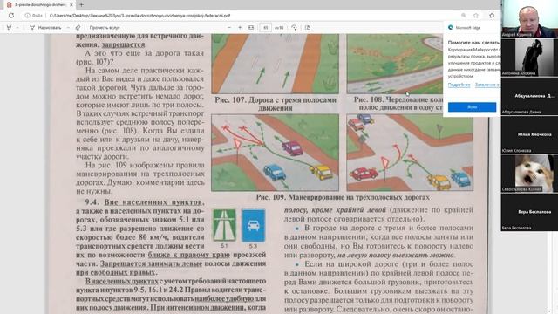Click the left maneuvering diagram of figure 109
Image resolution: width=558 pixels, height=314 pixels.
(x=276, y=153)
